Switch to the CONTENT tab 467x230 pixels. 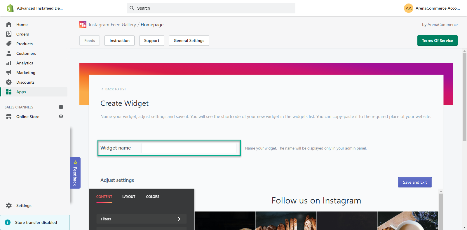[104, 197]
